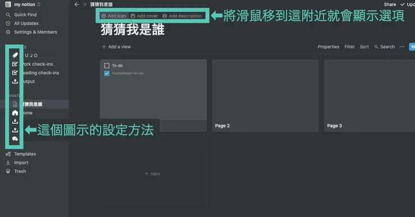
Task: Open the Reading check-ins page
Action: [40, 73]
